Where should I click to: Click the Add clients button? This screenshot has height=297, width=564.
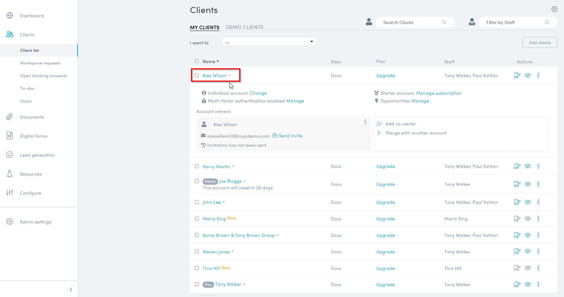pos(539,43)
